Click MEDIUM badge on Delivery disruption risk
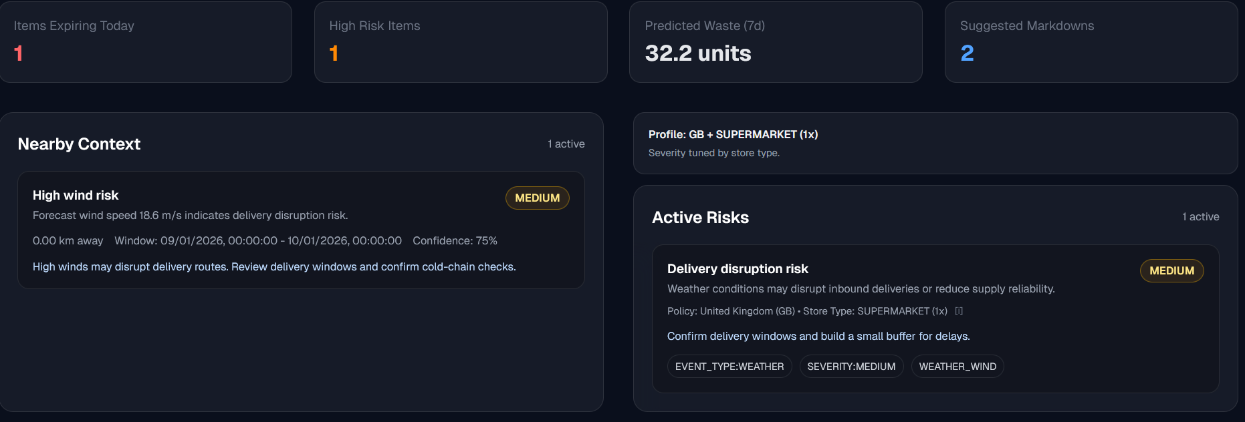This screenshot has width=1245, height=422. (x=1171, y=271)
